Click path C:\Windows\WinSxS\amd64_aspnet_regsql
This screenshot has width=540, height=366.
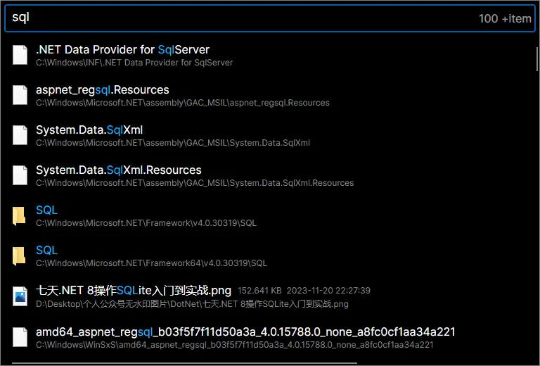point(235,345)
